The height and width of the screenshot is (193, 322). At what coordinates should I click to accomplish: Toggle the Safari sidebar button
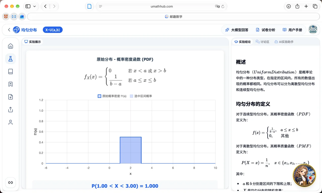tap(28, 7)
